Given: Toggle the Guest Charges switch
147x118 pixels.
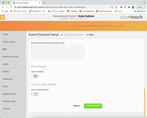Looking at the screenshot, I should [x=35, y=76].
